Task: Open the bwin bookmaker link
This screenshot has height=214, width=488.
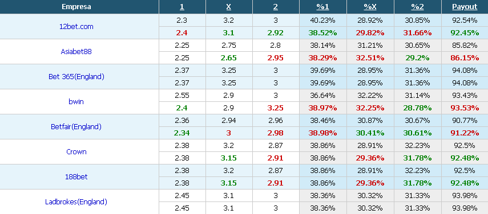Action: (76, 101)
